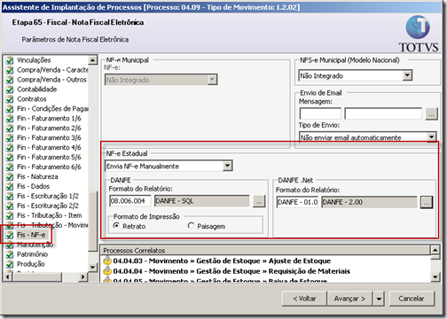The height and width of the screenshot is (319, 447).
Task: Click the checkmark icon beside Fis - Escrituração 1/2
Action: click(x=10, y=196)
